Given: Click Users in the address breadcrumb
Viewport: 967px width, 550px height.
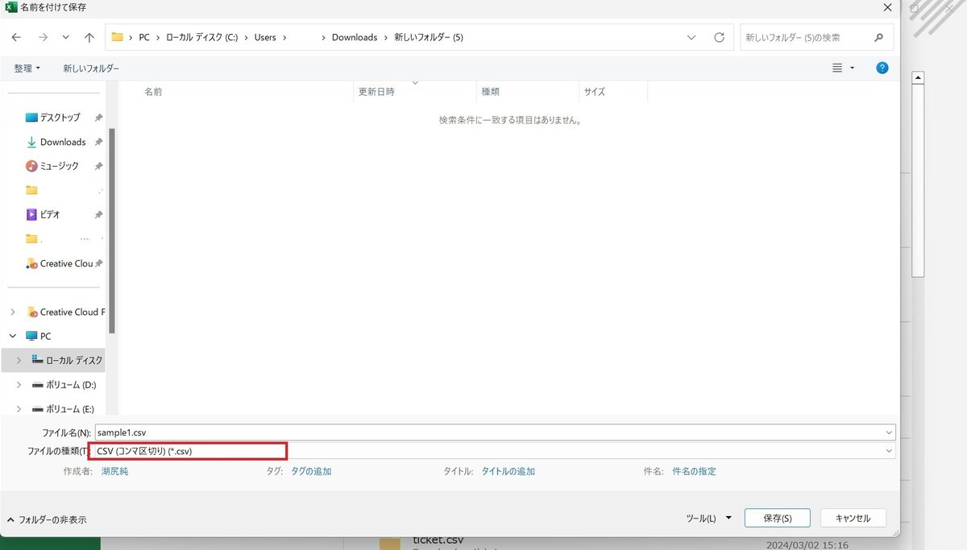Looking at the screenshot, I should point(265,37).
